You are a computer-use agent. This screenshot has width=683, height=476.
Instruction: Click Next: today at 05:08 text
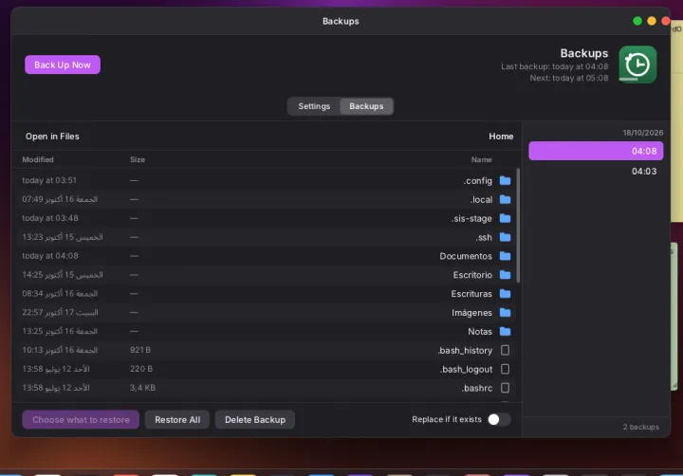pos(569,78)
